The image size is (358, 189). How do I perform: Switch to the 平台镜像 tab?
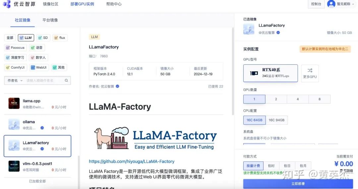coord(50,20)
